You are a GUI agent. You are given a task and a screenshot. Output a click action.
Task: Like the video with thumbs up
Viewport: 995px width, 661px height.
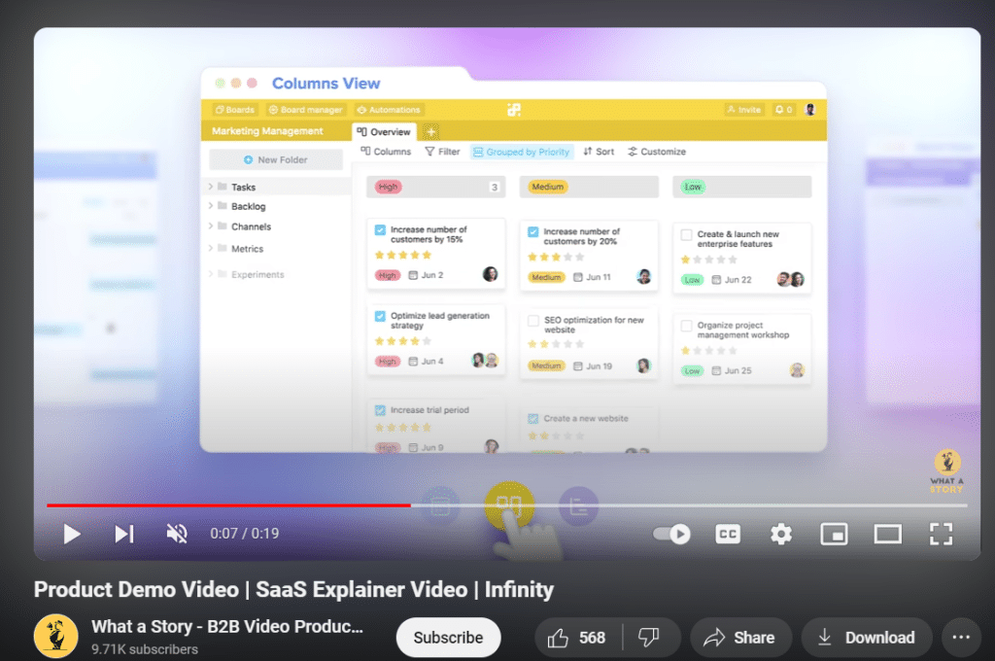[580, 638]
